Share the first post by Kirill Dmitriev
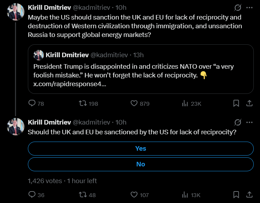The width and height of the screenshot is (260, 203). 250,103
